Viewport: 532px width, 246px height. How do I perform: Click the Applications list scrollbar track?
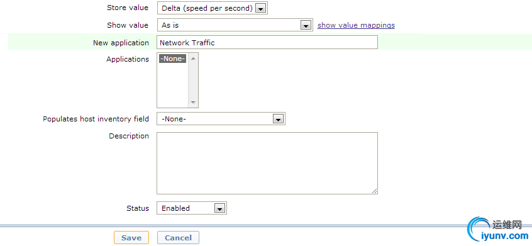point(193,81)
